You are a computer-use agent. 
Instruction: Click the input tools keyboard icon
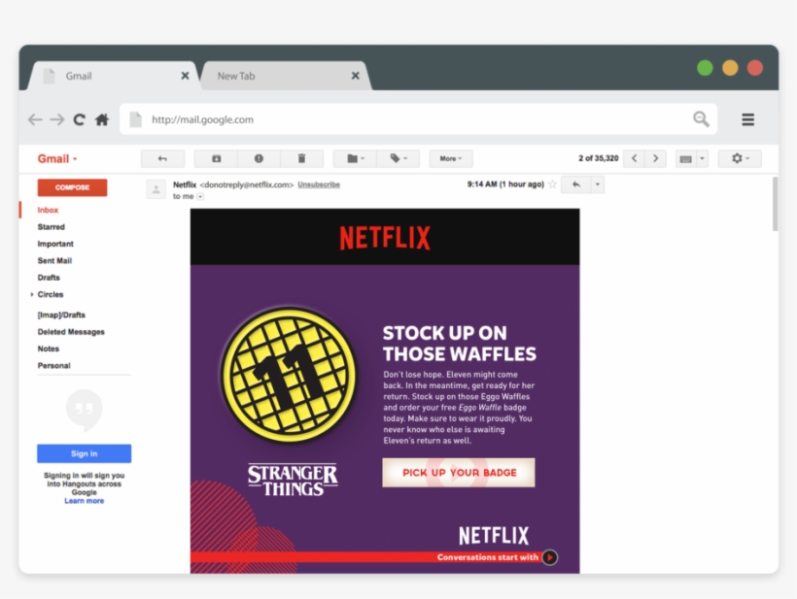685,159
